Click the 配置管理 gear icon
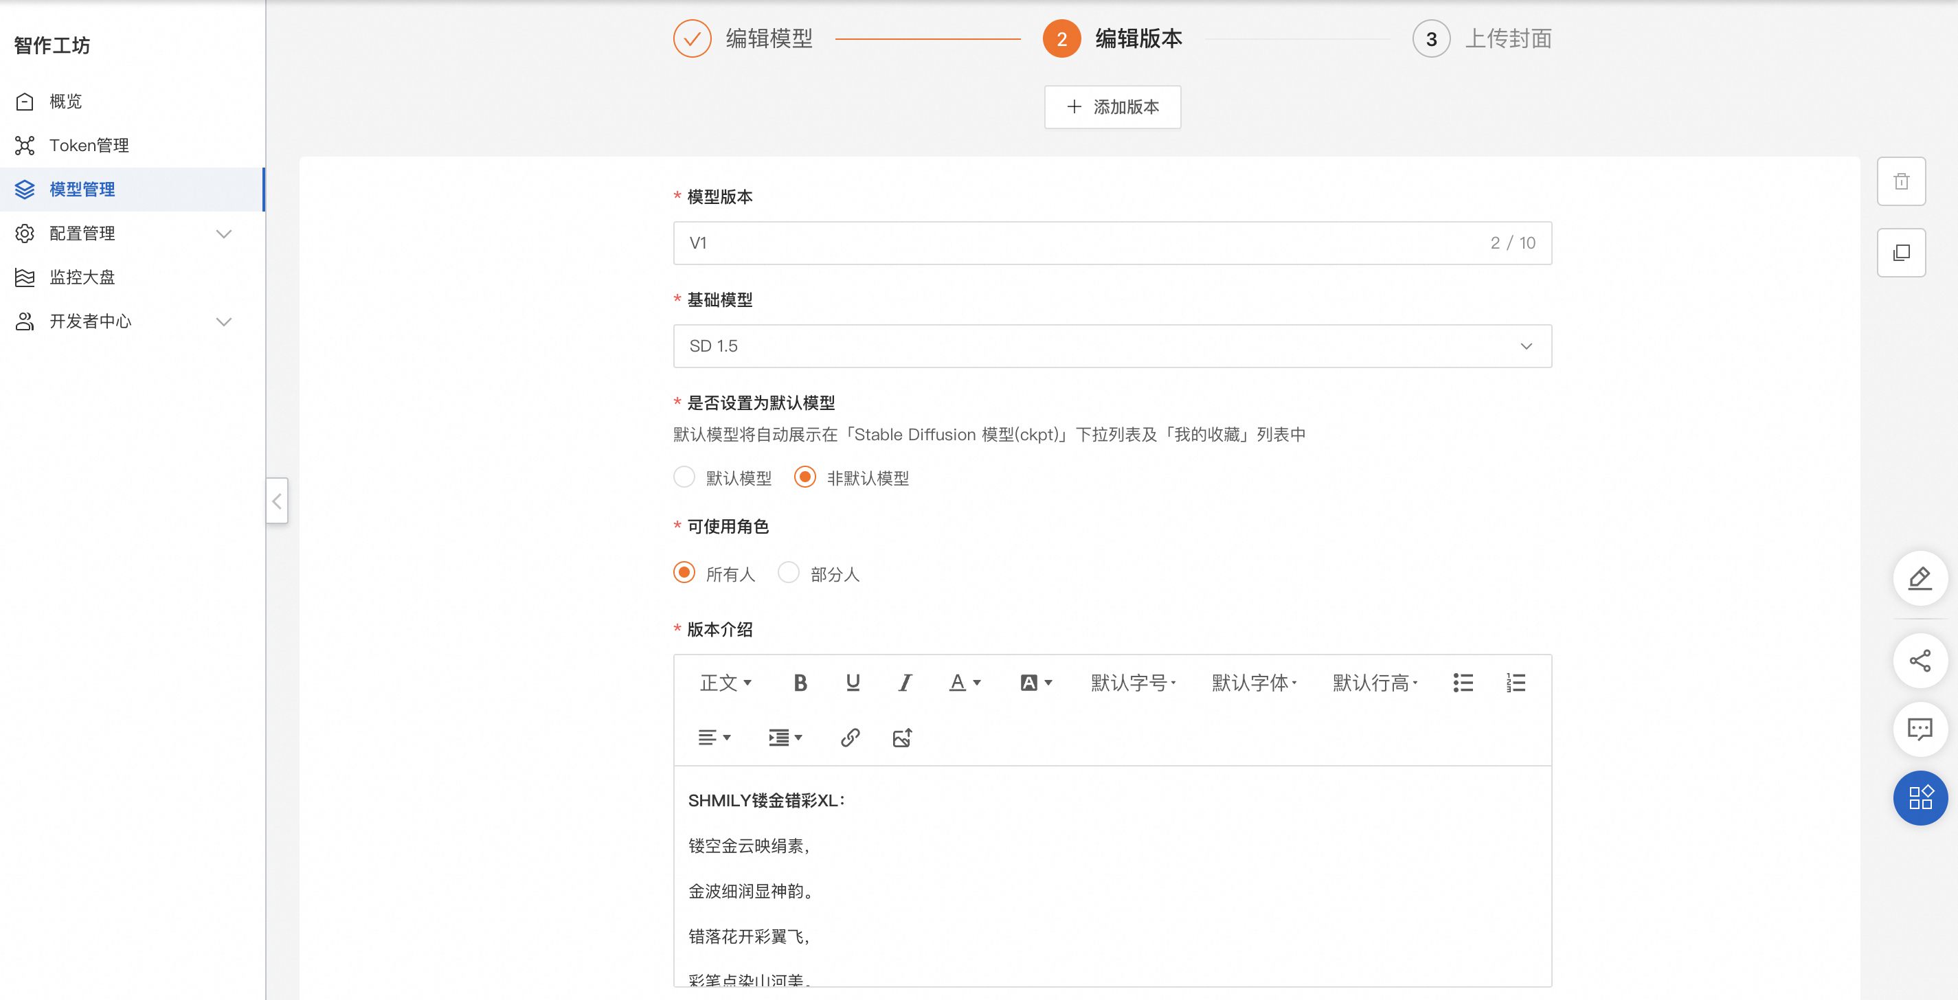The height and width of the screenshot is (1000, 1958). [x=25, y=234]
